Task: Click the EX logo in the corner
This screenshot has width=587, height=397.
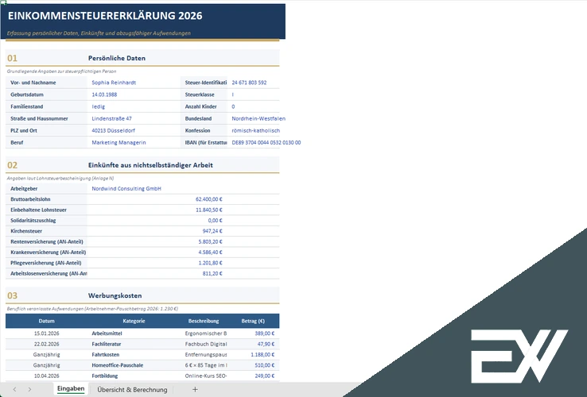Action: pos(519,357)
